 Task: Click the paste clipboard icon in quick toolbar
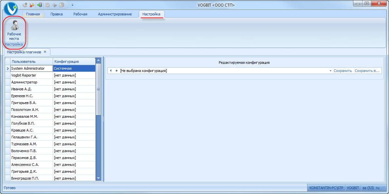tap(48, 5)
